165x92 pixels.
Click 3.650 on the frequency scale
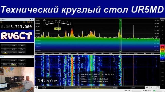[x=69, y=53]
